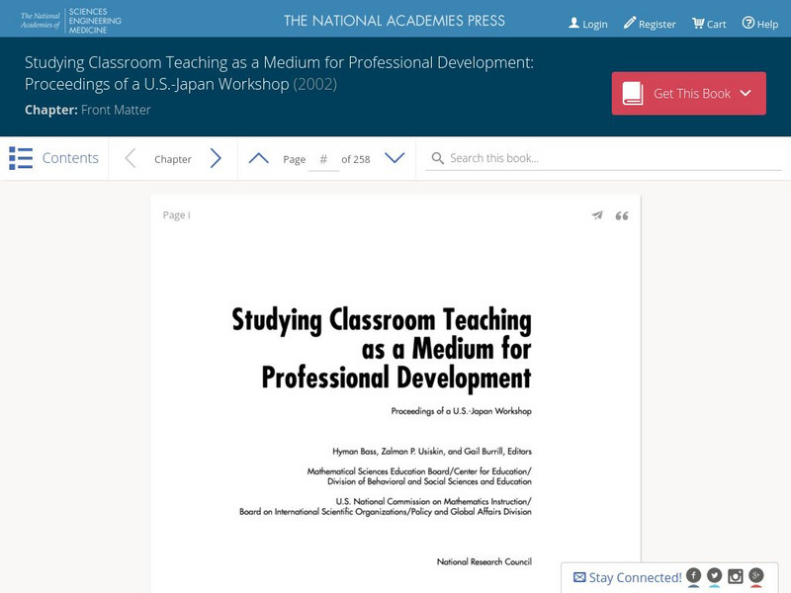Go to next chapter arrow

coord(216,158)
